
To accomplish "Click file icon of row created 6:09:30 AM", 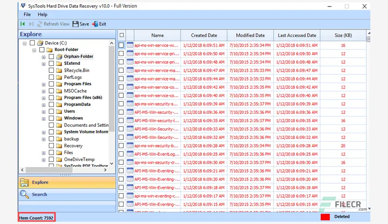I will pos(130,162).
